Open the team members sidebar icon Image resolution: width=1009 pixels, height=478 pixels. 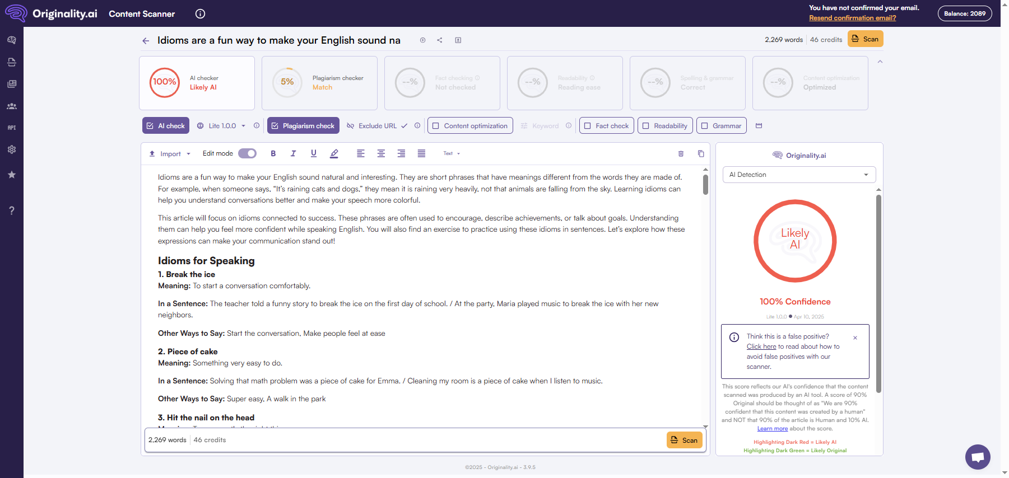pyautogui.click(x=12, y=106)
